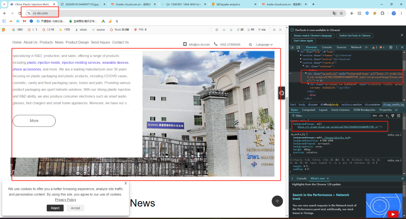Activate the DevTools element inspector icon

click(x=292, y=47)
